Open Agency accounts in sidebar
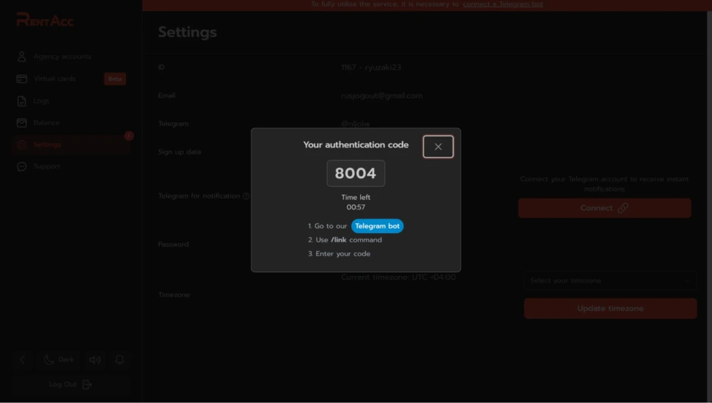The width and height of the screenshot is (712, 403). (x=62, y=56)
